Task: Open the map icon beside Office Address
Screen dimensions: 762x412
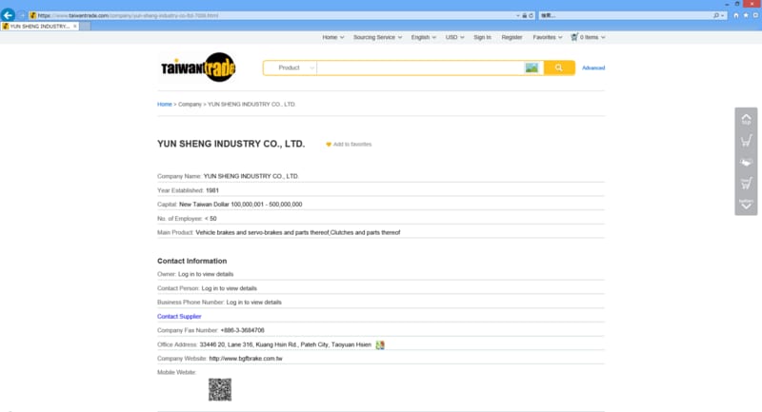Action: click(380, 344)
